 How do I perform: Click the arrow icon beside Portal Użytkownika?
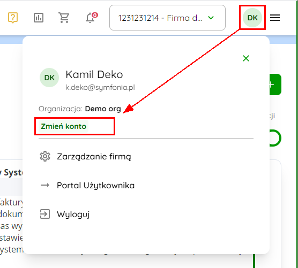(x=45, y=185)
